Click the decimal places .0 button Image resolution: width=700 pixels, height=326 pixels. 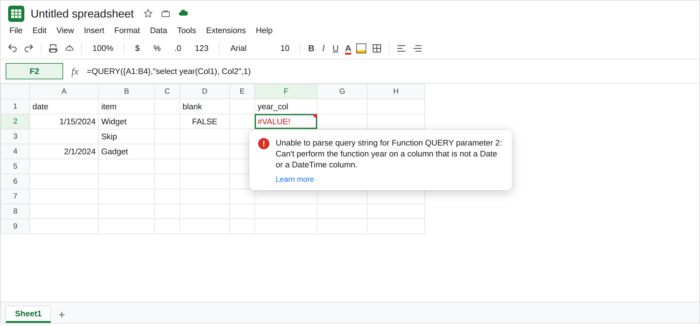point(178,48)
